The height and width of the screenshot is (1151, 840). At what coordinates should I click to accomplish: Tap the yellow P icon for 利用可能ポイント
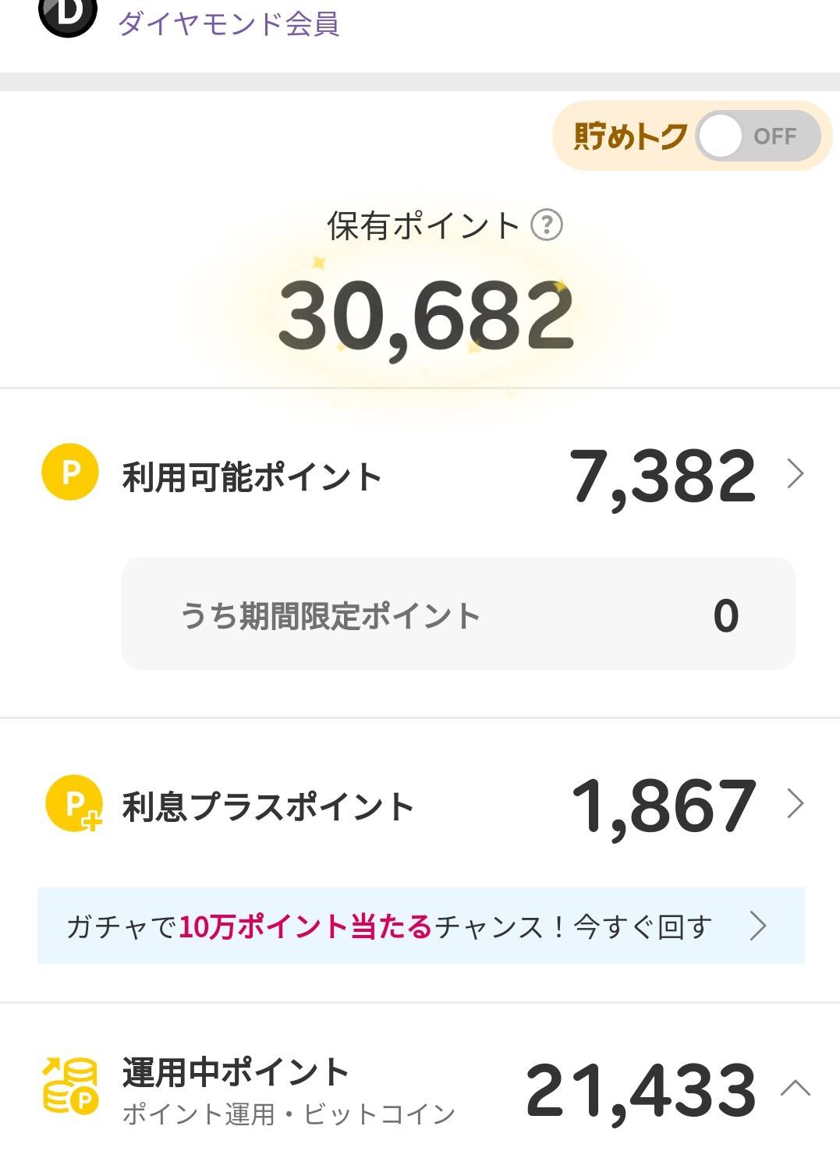pyautogui.click(x=70, y=472)
